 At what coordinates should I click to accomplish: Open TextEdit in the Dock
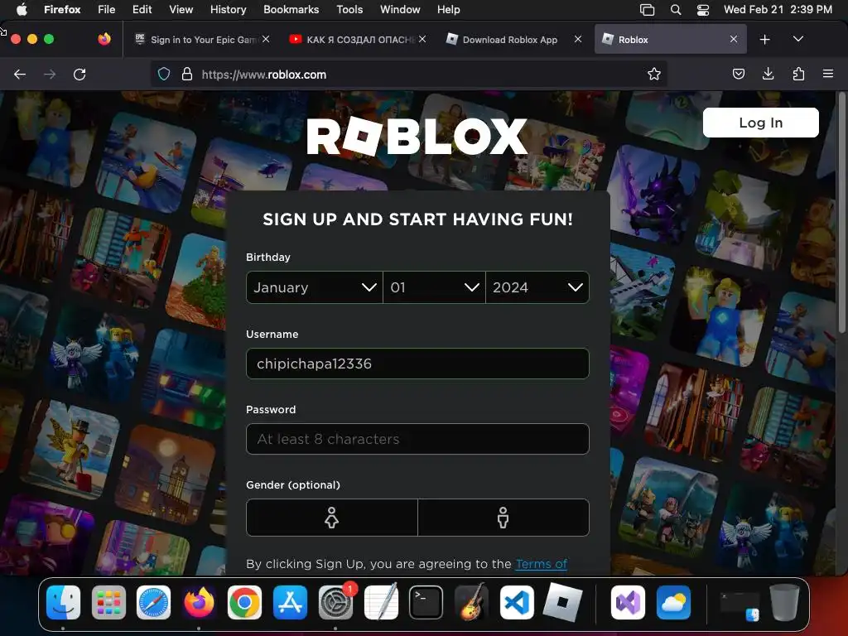381,603
